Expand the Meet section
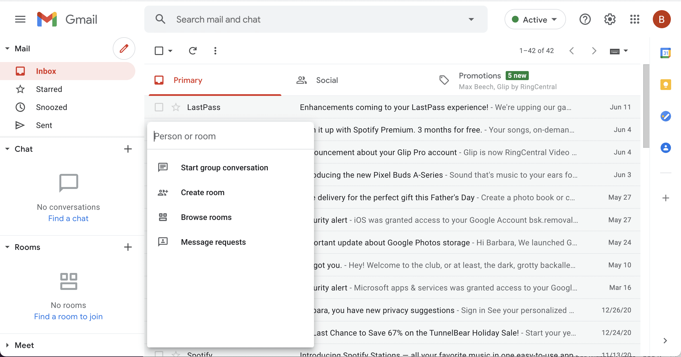 (8, 345)
